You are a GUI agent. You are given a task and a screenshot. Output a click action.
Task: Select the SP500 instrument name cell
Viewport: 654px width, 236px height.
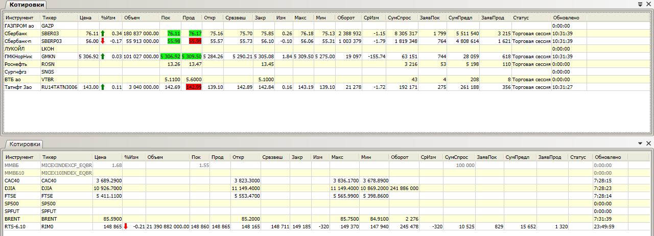coord(22,203)
